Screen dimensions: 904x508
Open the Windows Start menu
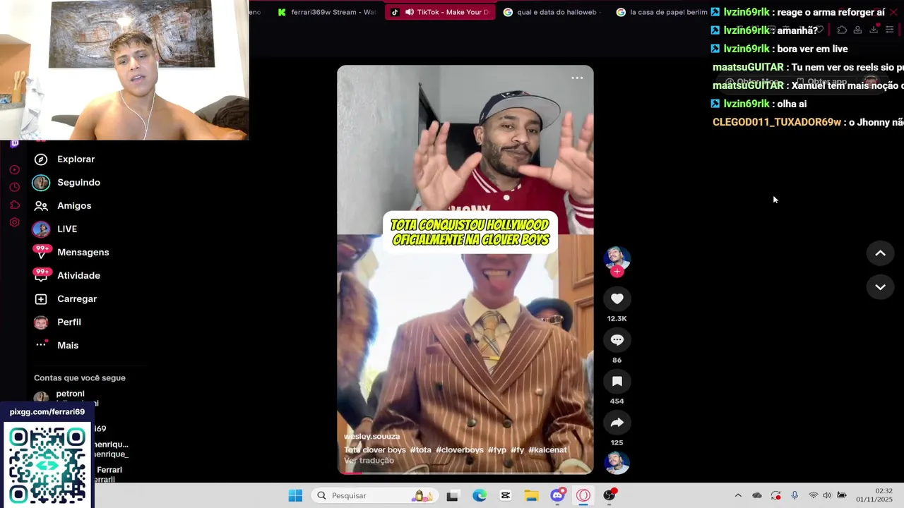[295, 495]
